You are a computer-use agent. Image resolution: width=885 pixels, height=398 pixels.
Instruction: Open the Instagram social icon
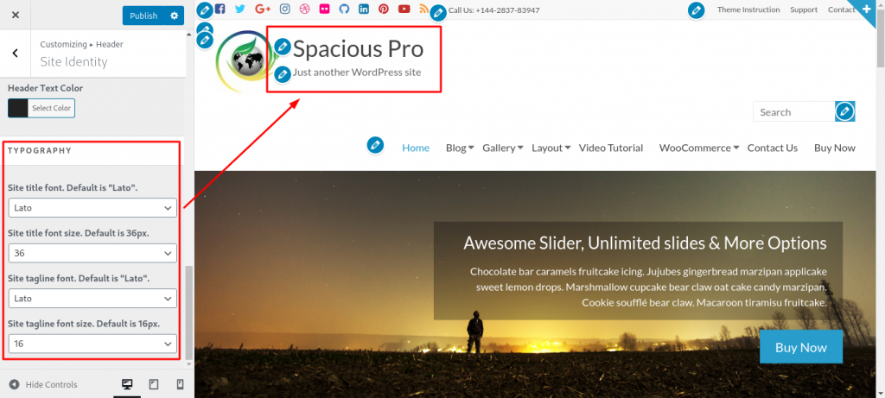[x=285, y=9]
